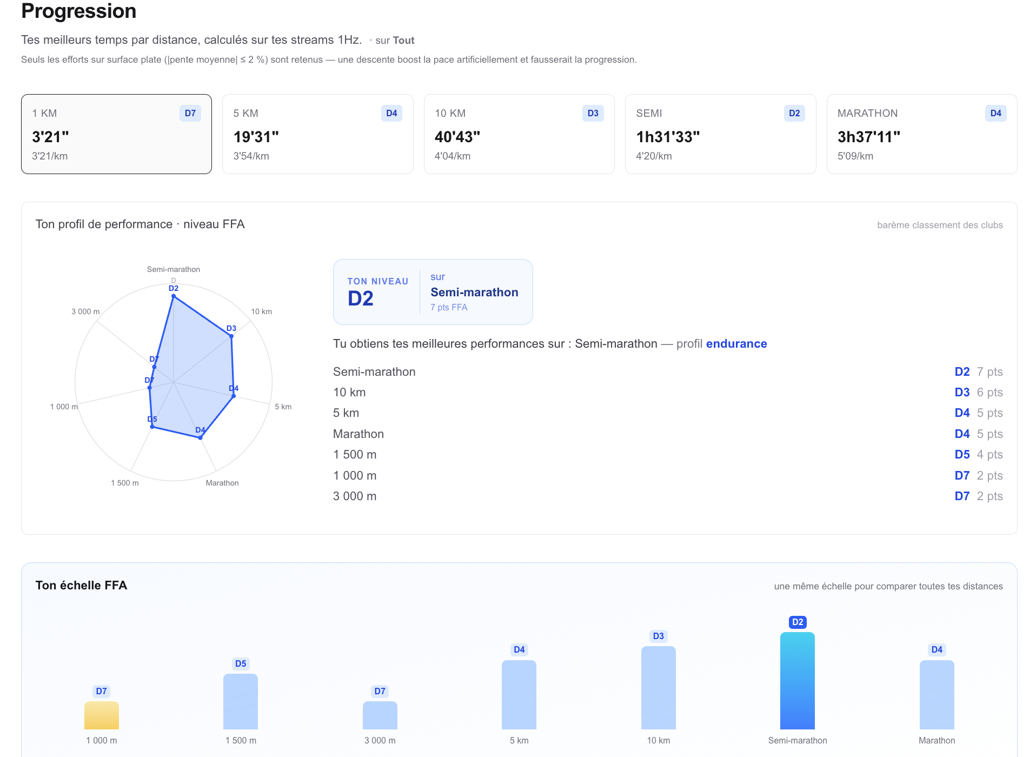Click the '10 km' radar axis label
1036x757 pixels.
[262, 311]
